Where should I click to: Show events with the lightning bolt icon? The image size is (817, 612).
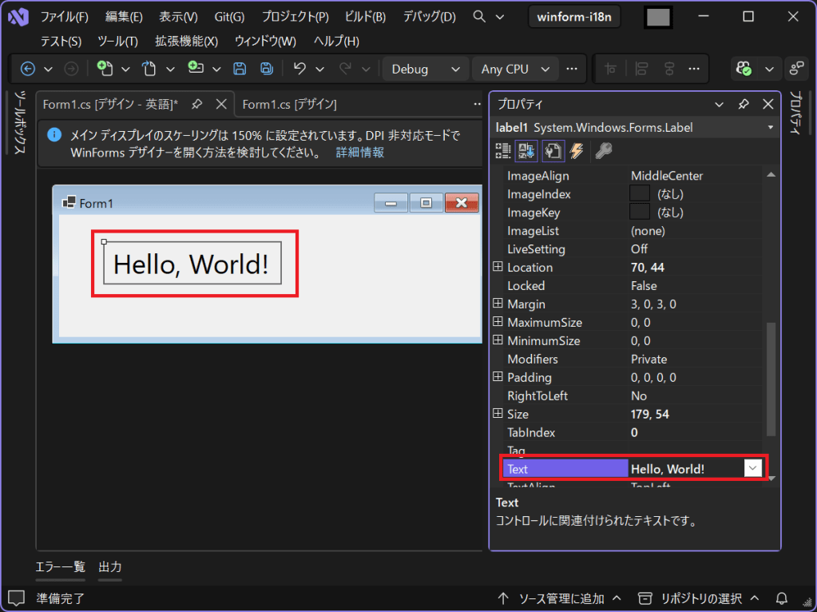click(x=577, y=150)
